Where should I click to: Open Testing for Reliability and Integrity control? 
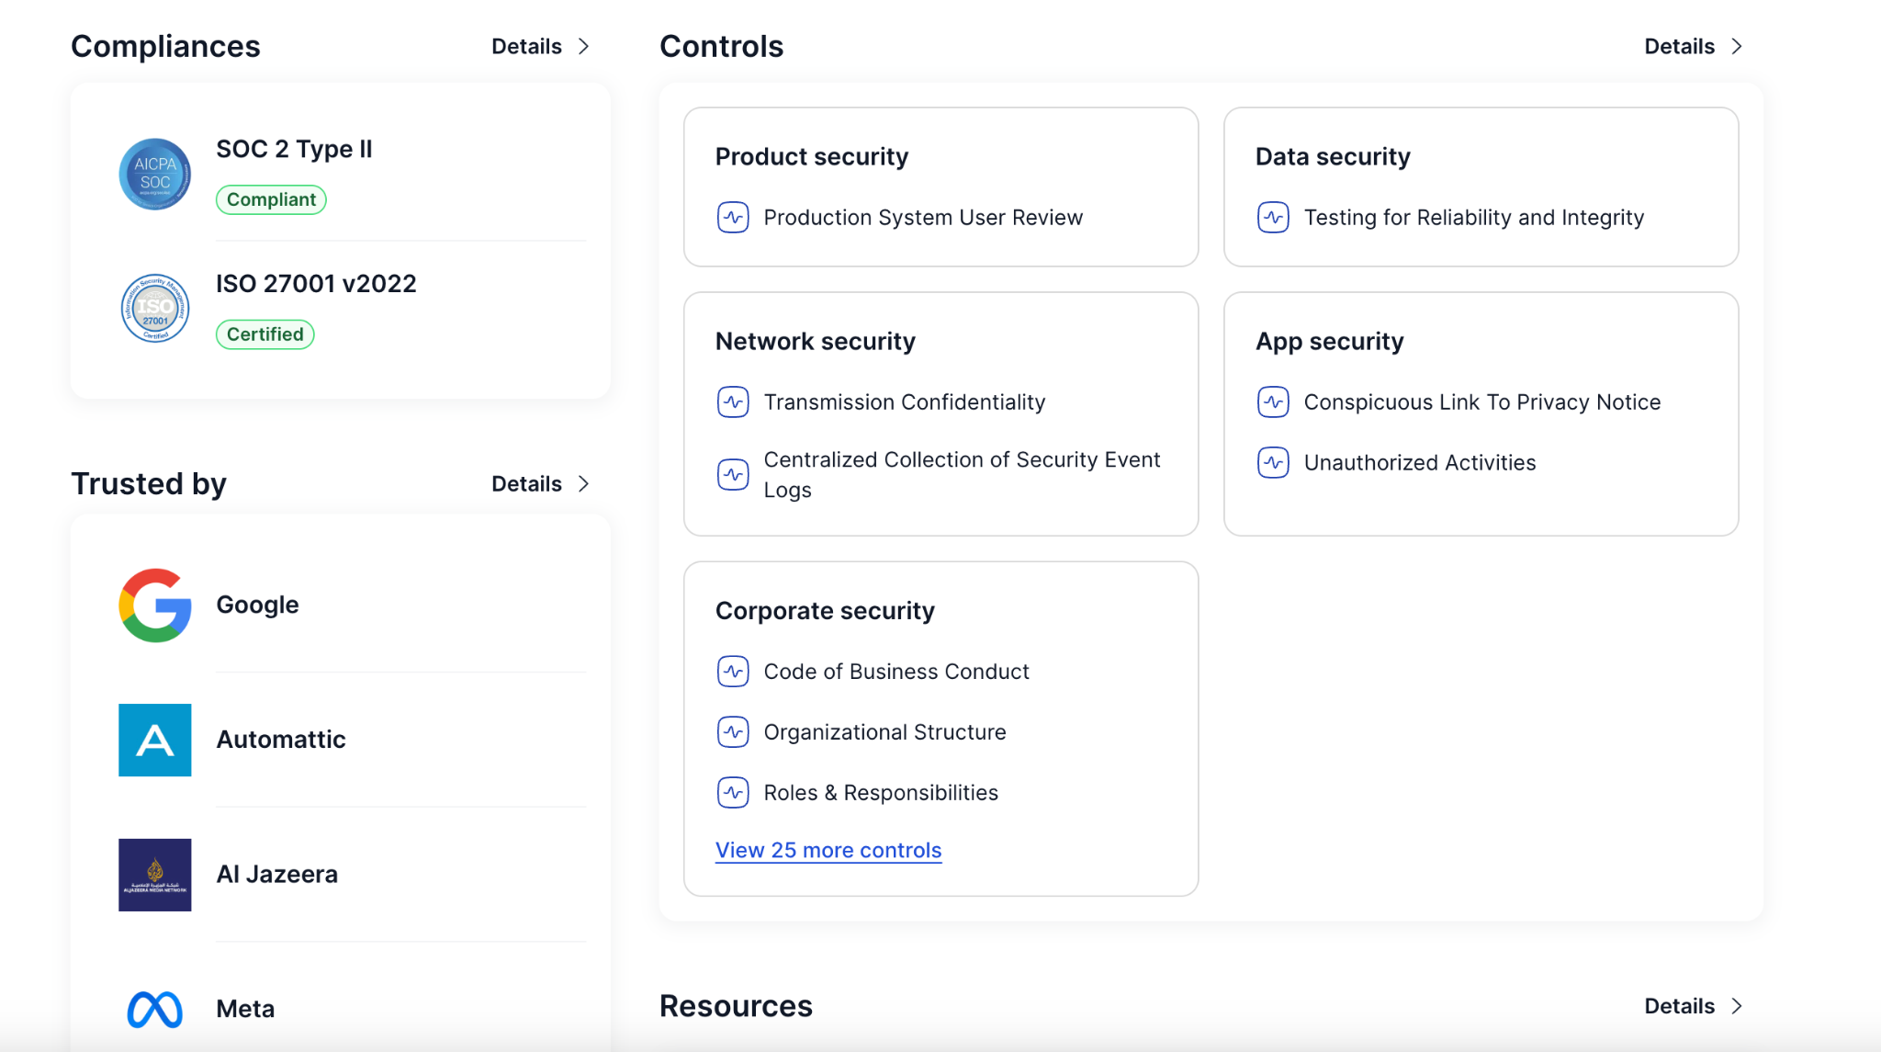click(x=1473, y=218)
